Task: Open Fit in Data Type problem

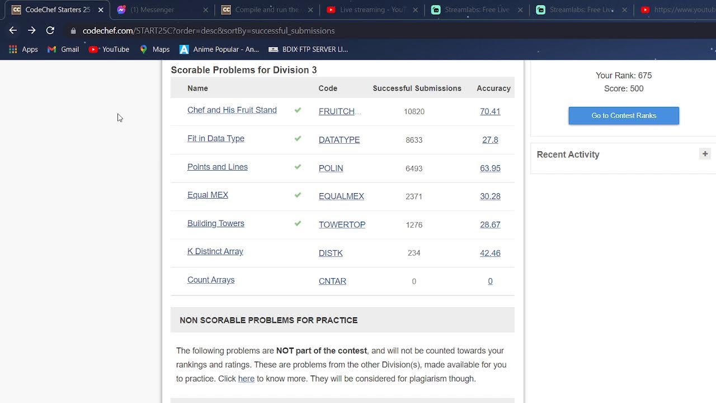Action: 216,139
